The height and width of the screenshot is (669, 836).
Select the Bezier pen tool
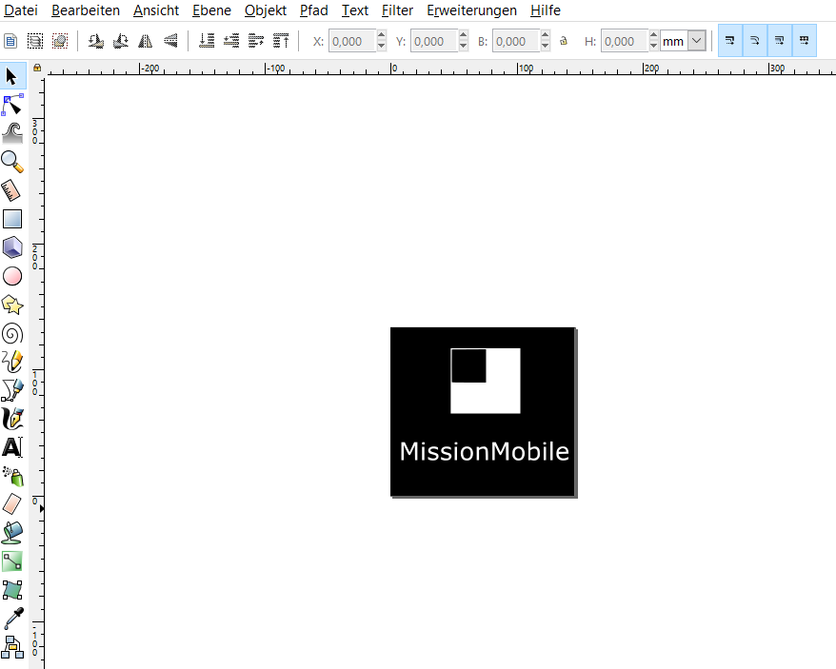pyautogui.click(x=11, y=390)
